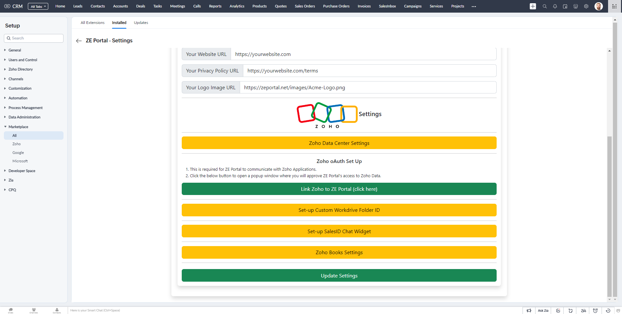Screen dimensions: 622x314
Task: Click the announcements megaphone icon
Action: pyautogui.click(x=529, y=310)
